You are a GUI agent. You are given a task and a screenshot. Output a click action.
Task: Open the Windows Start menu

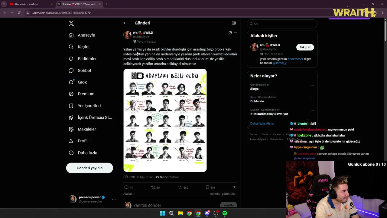(x=162, y=213)
